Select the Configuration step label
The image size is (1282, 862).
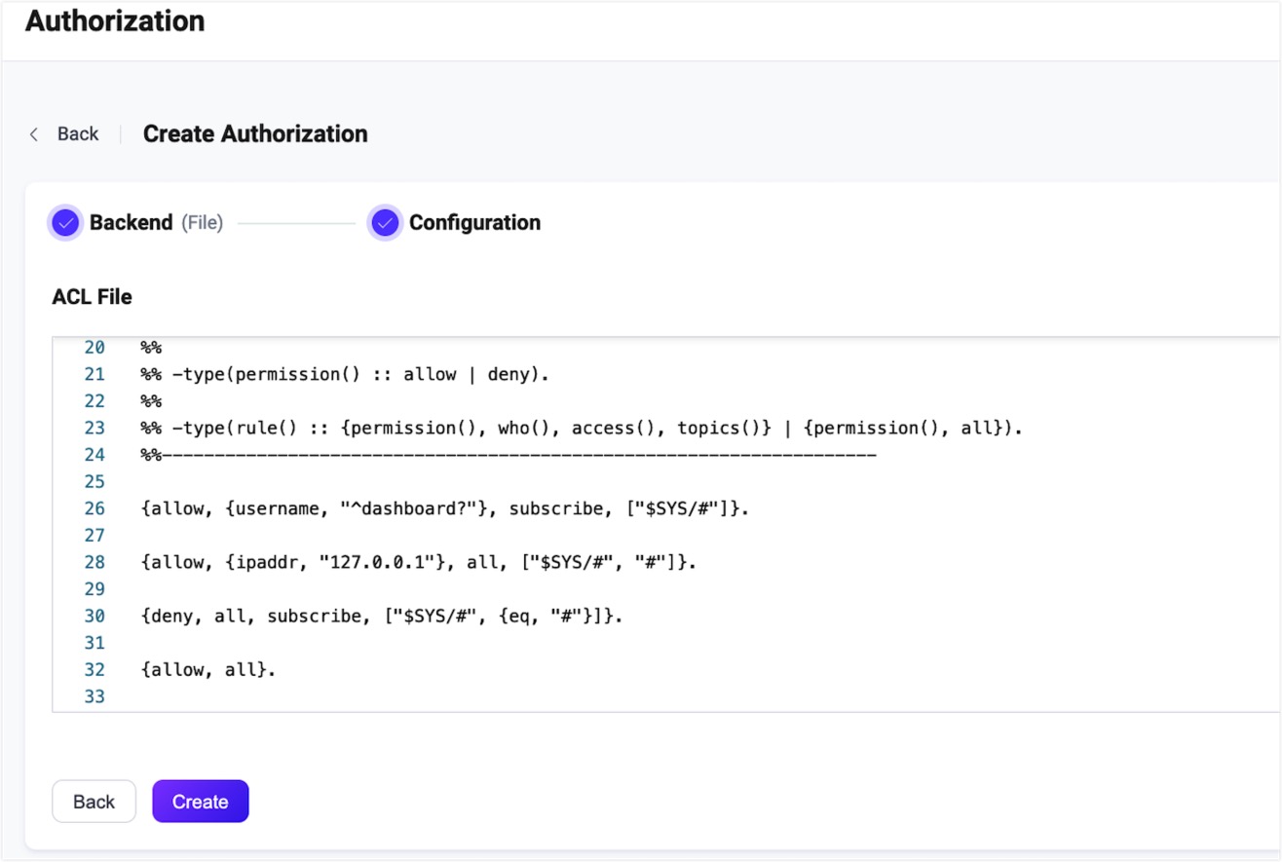pos(474,223)
